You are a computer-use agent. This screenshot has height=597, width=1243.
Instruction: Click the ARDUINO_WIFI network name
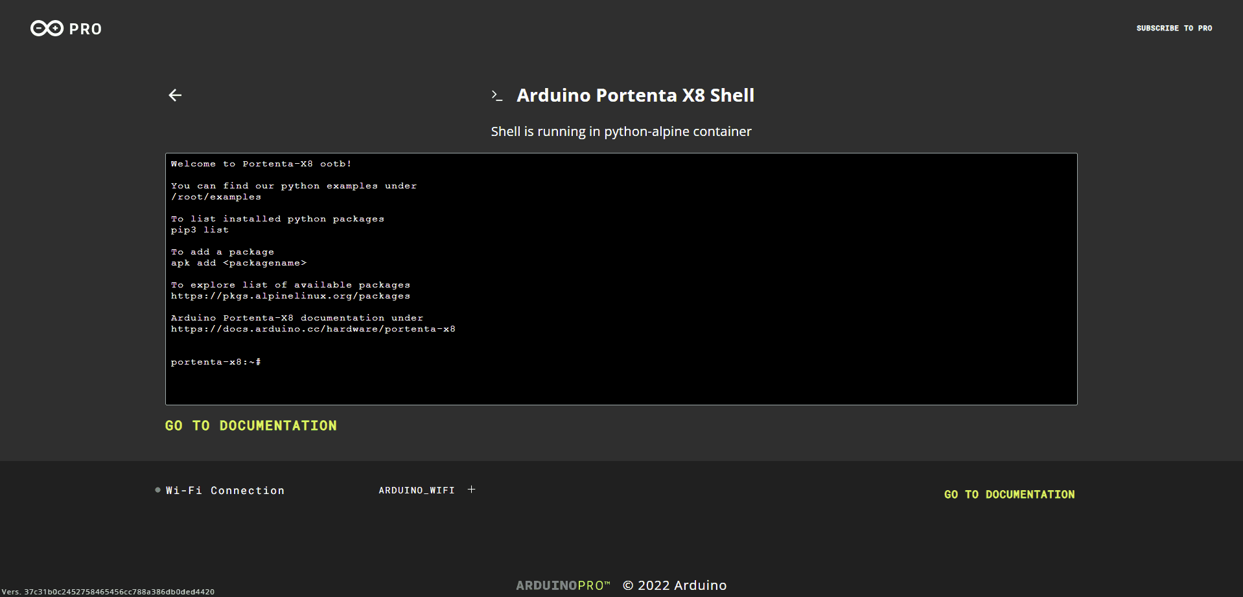(x=416, y=490)
